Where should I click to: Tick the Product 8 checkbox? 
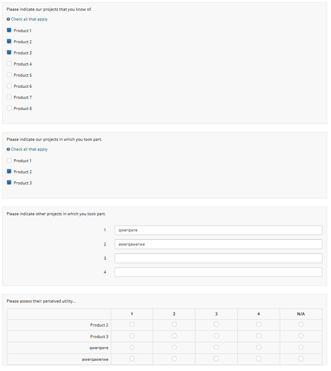[9, 108]
